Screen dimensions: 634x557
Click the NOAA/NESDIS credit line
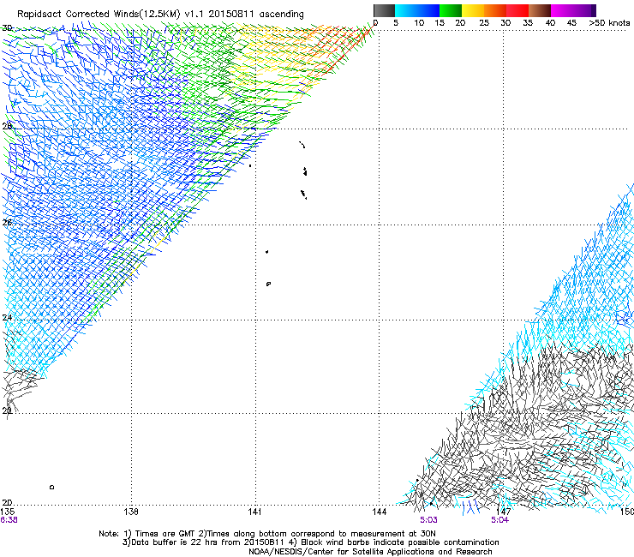[370, 552]
